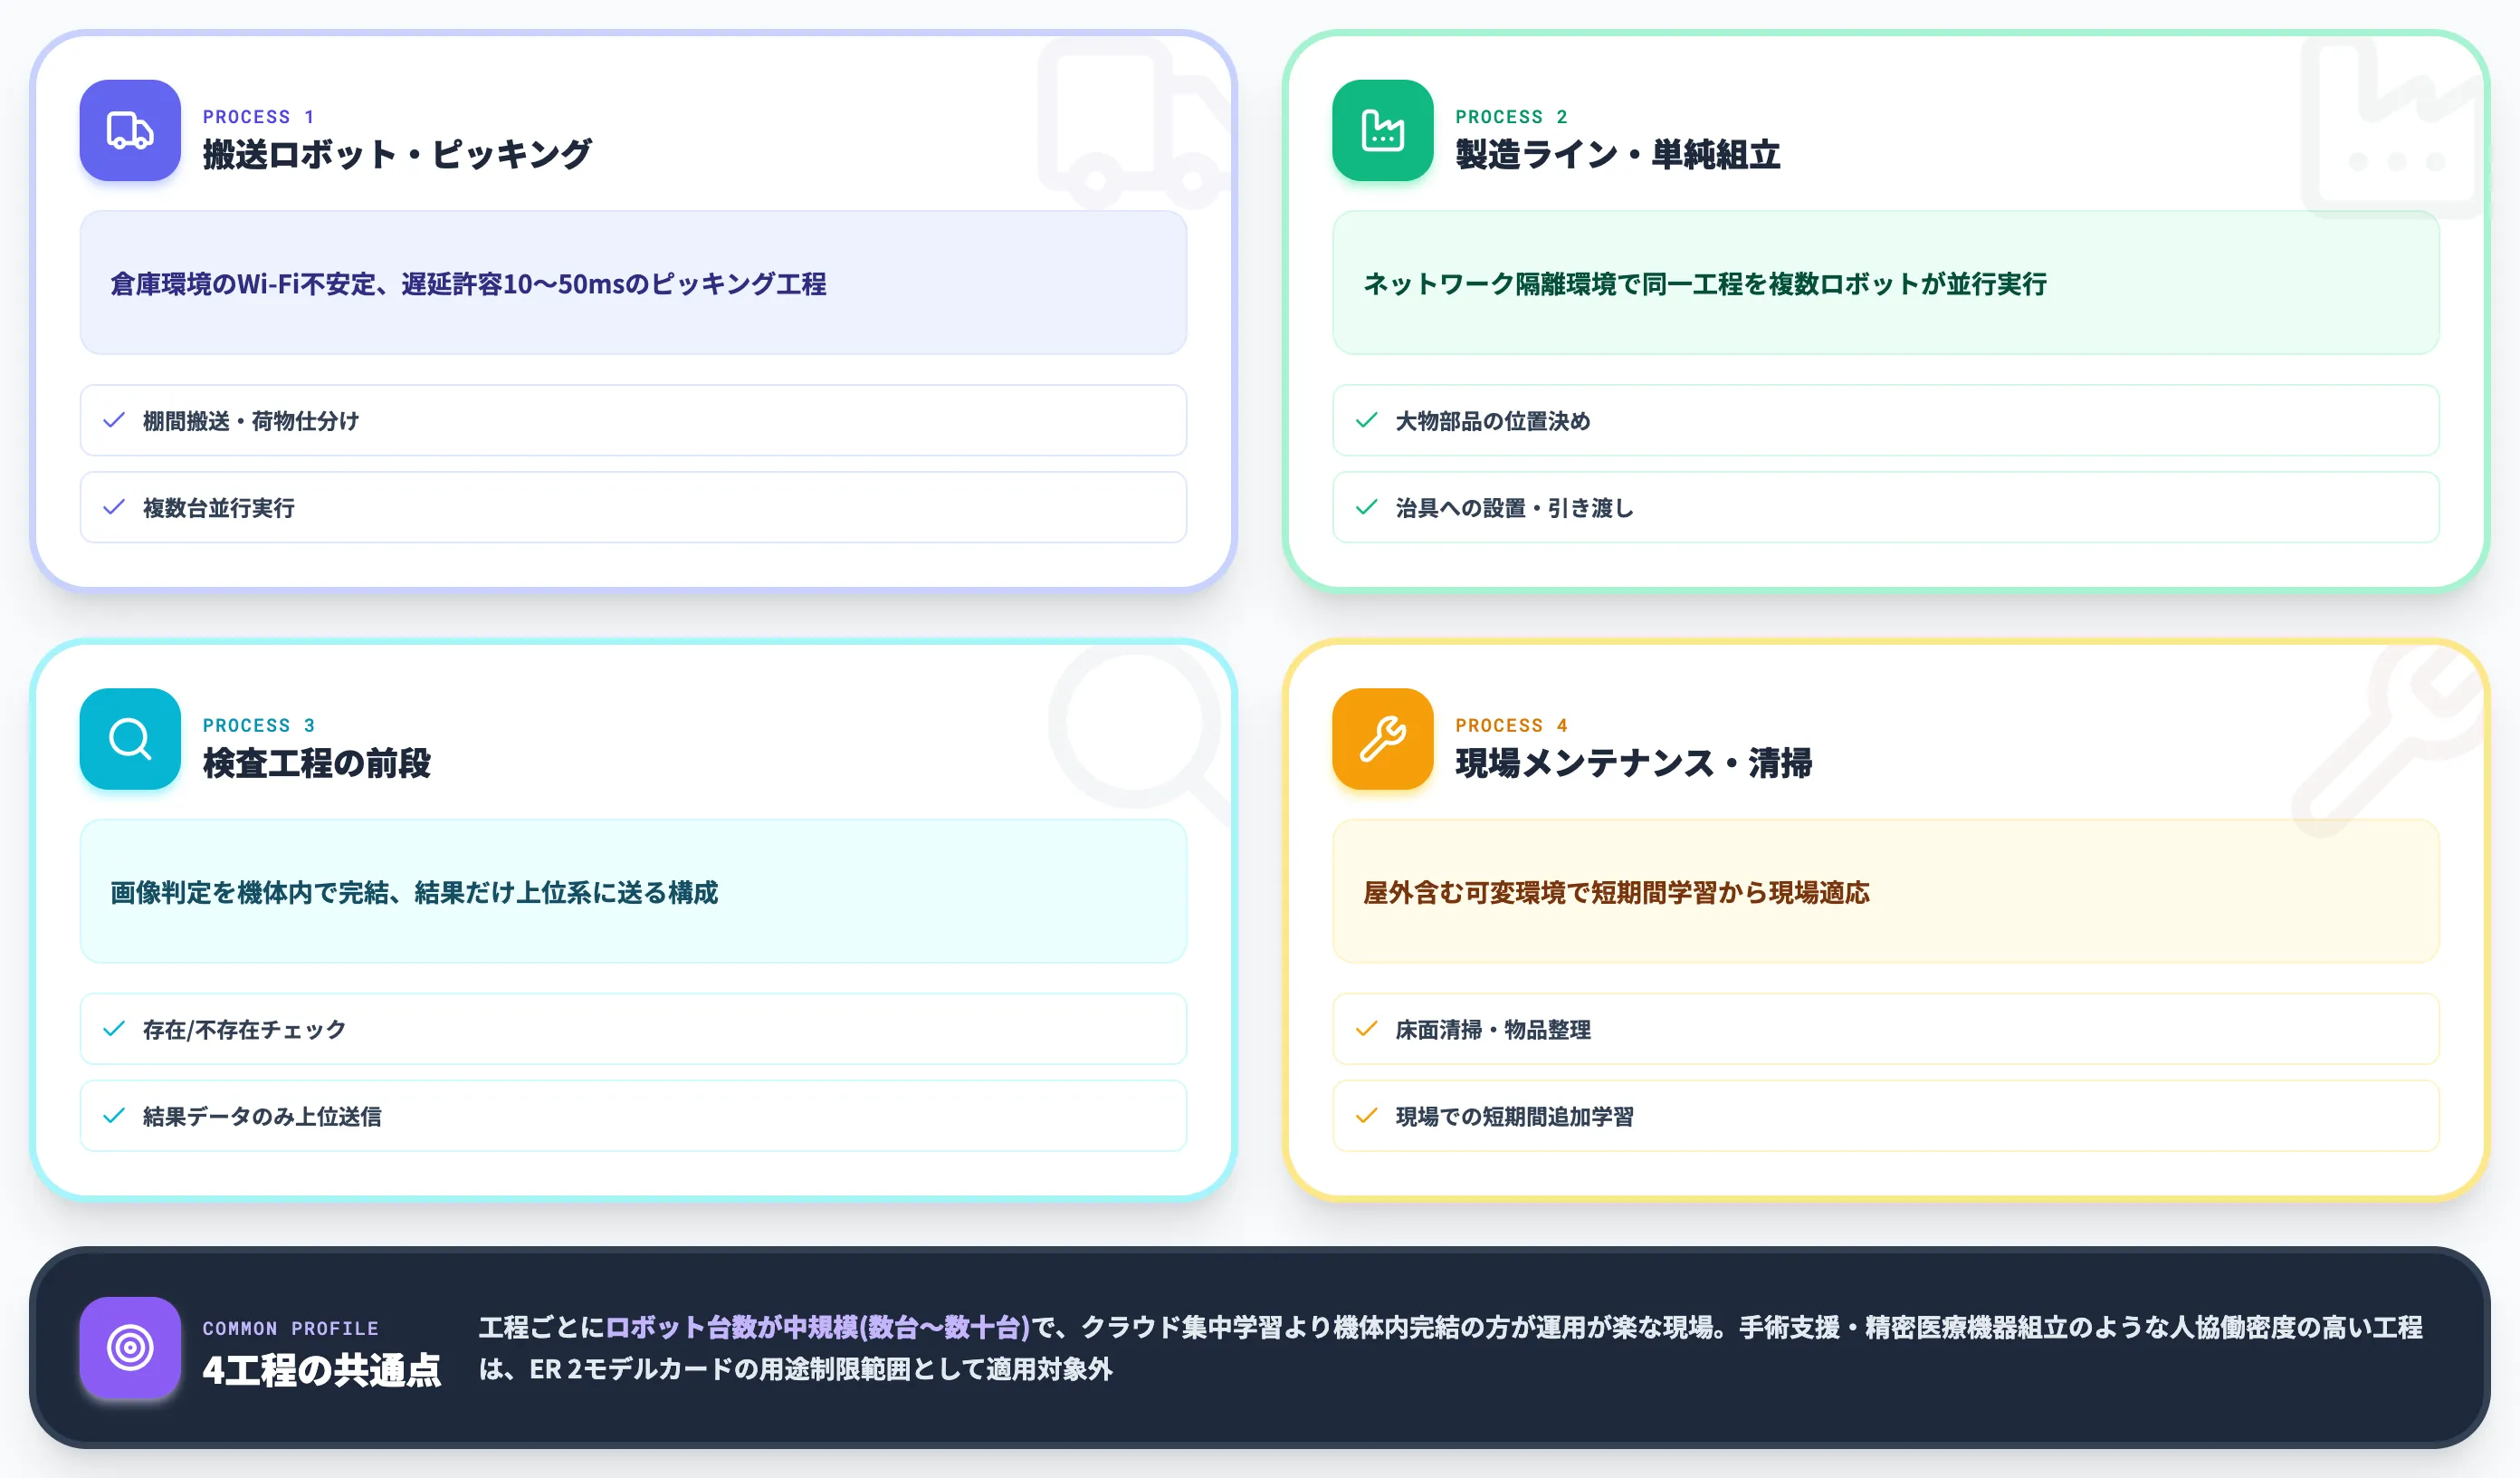Select the heading 現場メンテナンス・清掃
The image size is (2520, 1478).
click(x=1633, y=763)
